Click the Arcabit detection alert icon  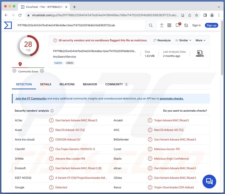150,120
